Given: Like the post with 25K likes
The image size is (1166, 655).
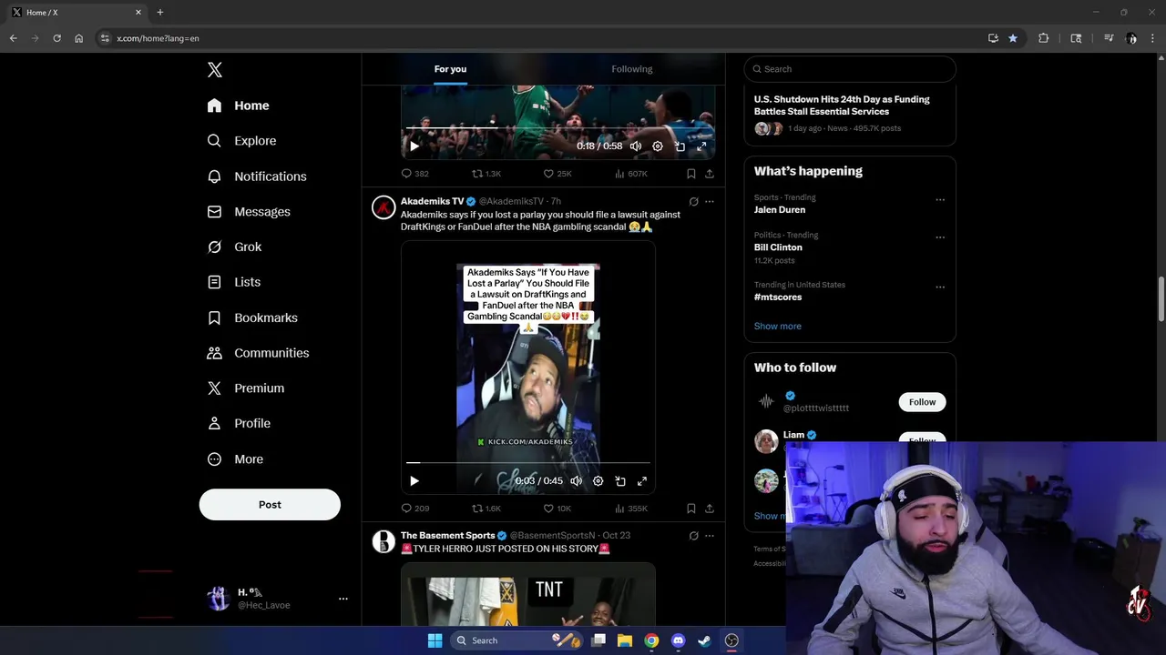Looking at the screenshot, I should tap(557, 174).
